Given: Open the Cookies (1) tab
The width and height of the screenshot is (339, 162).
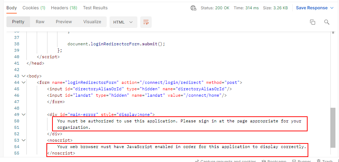Looking at the screenshot, I should point(34,8).
